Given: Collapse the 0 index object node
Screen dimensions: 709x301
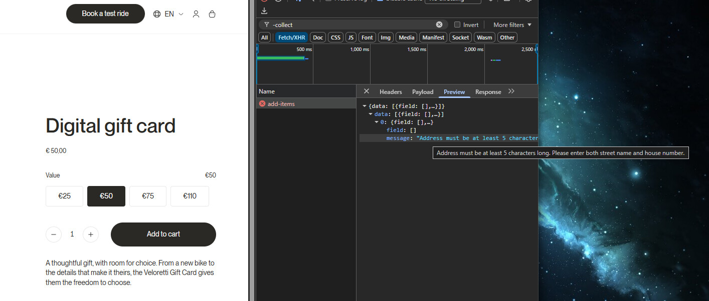Looking at the screenshot, I should [x=377, y=122].
